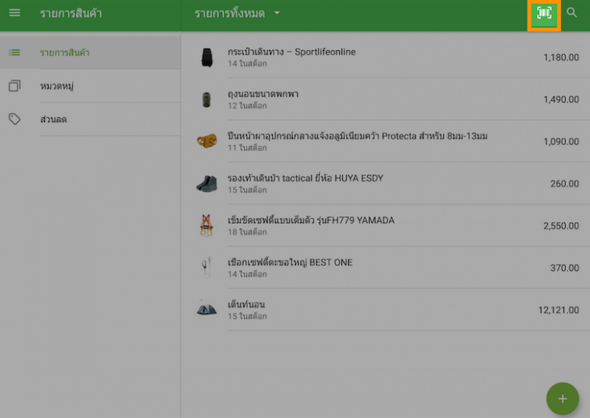Click the เต็นท์นอน tent thumbnail
This screenshot has height=418, width=590.
[206, 309]
